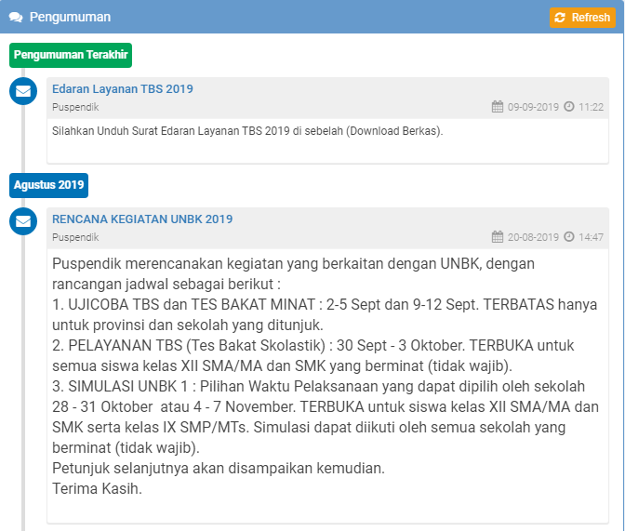Click the time text 11:22

(591, 107)
